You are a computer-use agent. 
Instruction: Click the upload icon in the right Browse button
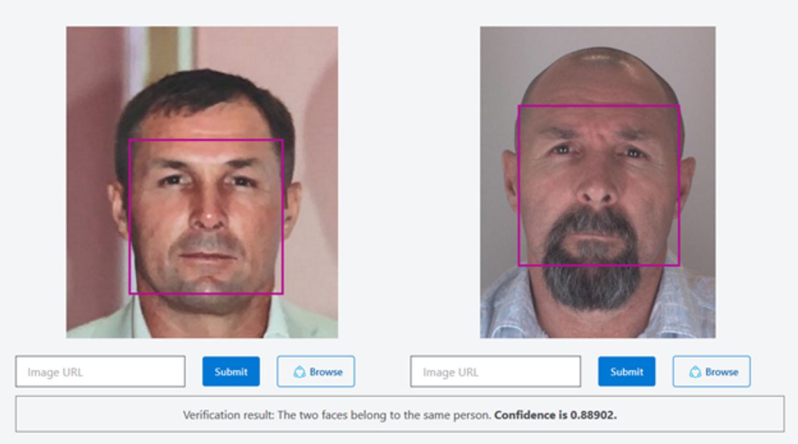pyautogui.click(x=694, y=372)
